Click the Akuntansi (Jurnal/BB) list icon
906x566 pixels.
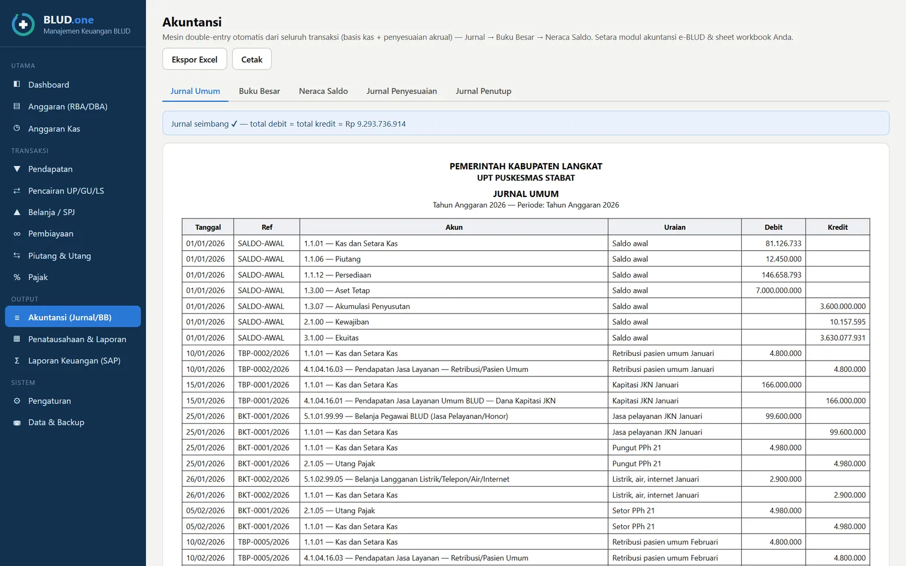(x=17, y=318)
